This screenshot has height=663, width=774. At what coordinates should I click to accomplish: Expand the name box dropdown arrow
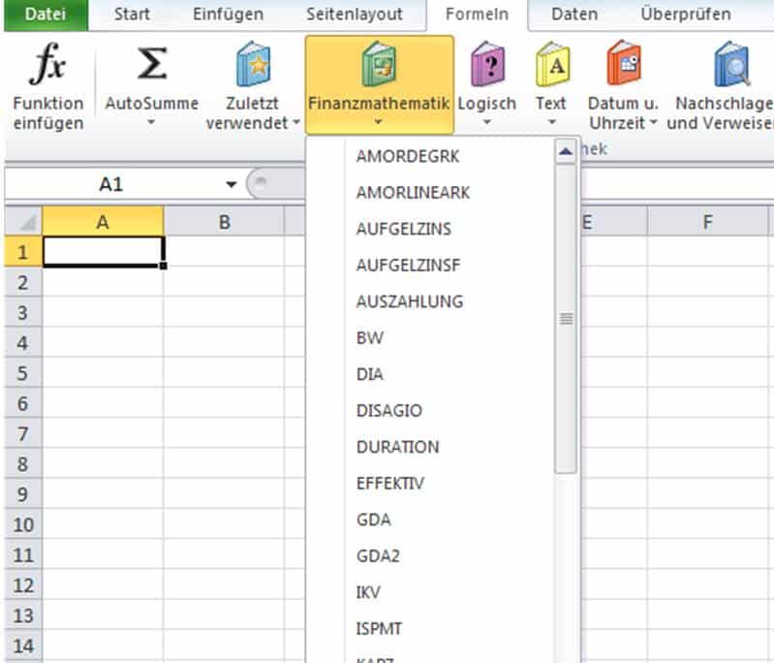(x=231, y=184)
